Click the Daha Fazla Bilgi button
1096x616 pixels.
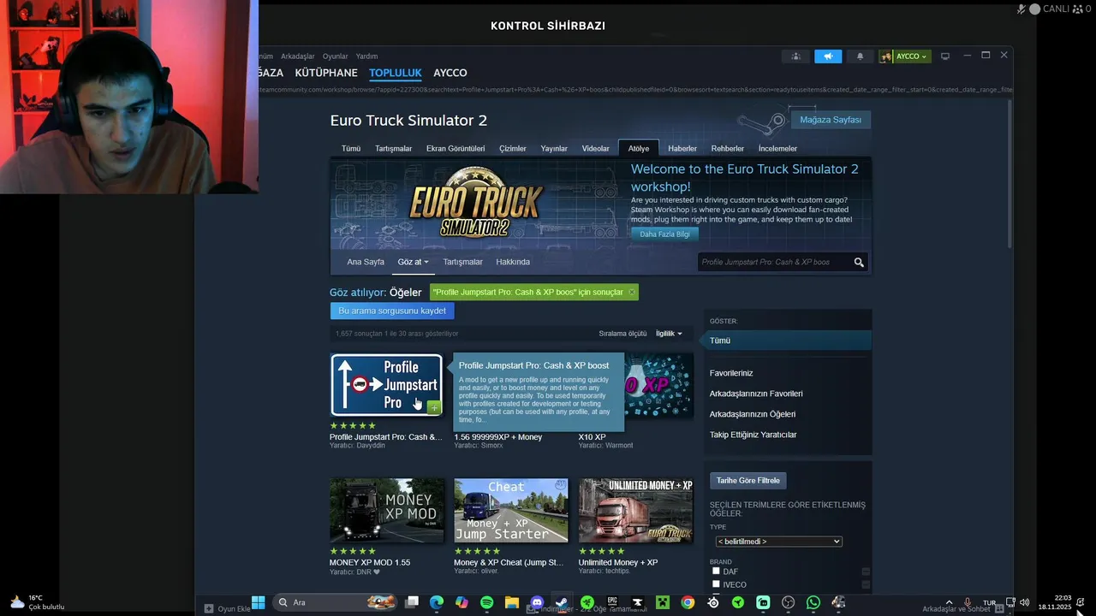[x=664, y=234]
